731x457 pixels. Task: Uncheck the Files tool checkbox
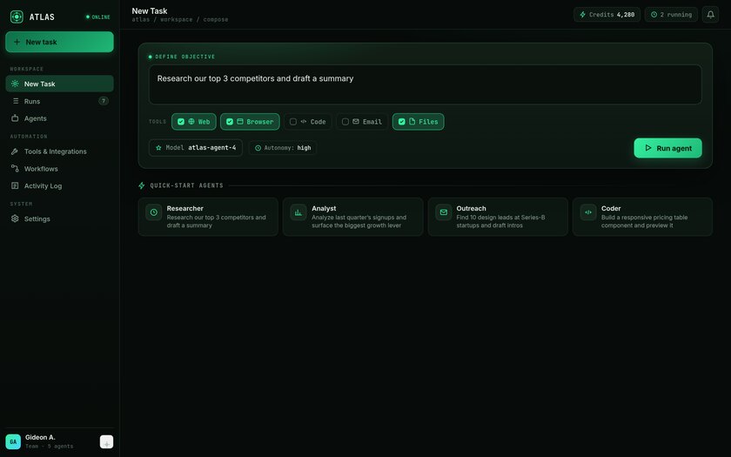pyautogui.click(x=402, y=122)
